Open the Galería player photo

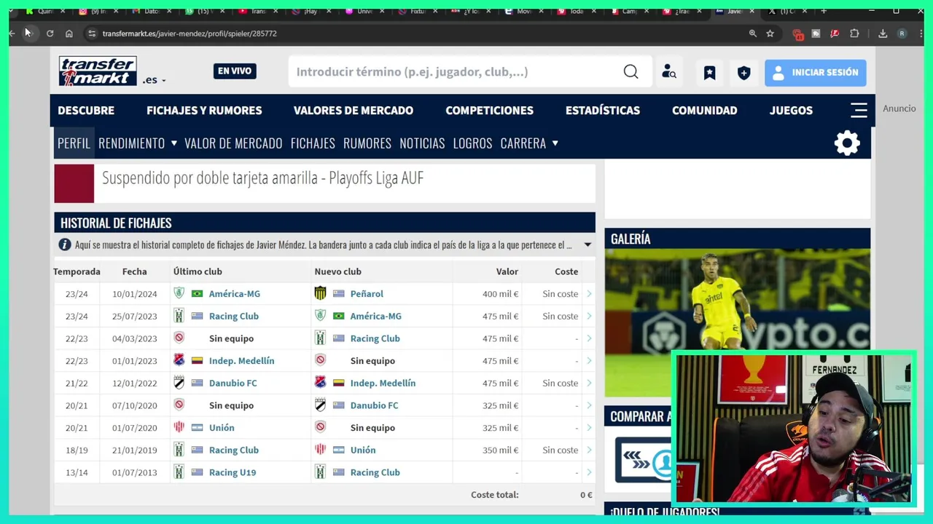click(x=737, y=322)
